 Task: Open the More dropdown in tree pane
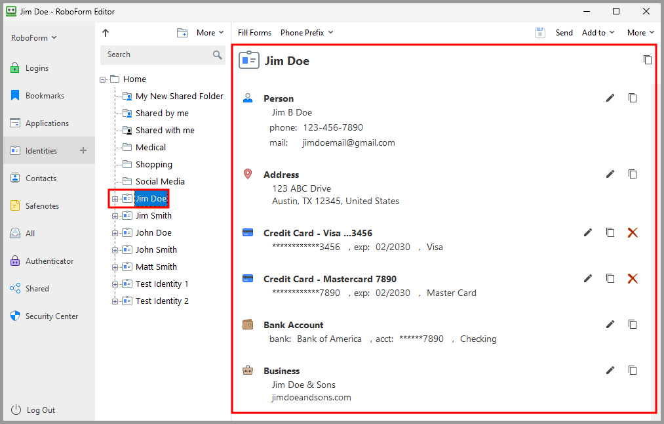pyautogui.click(x=210, y=33)
